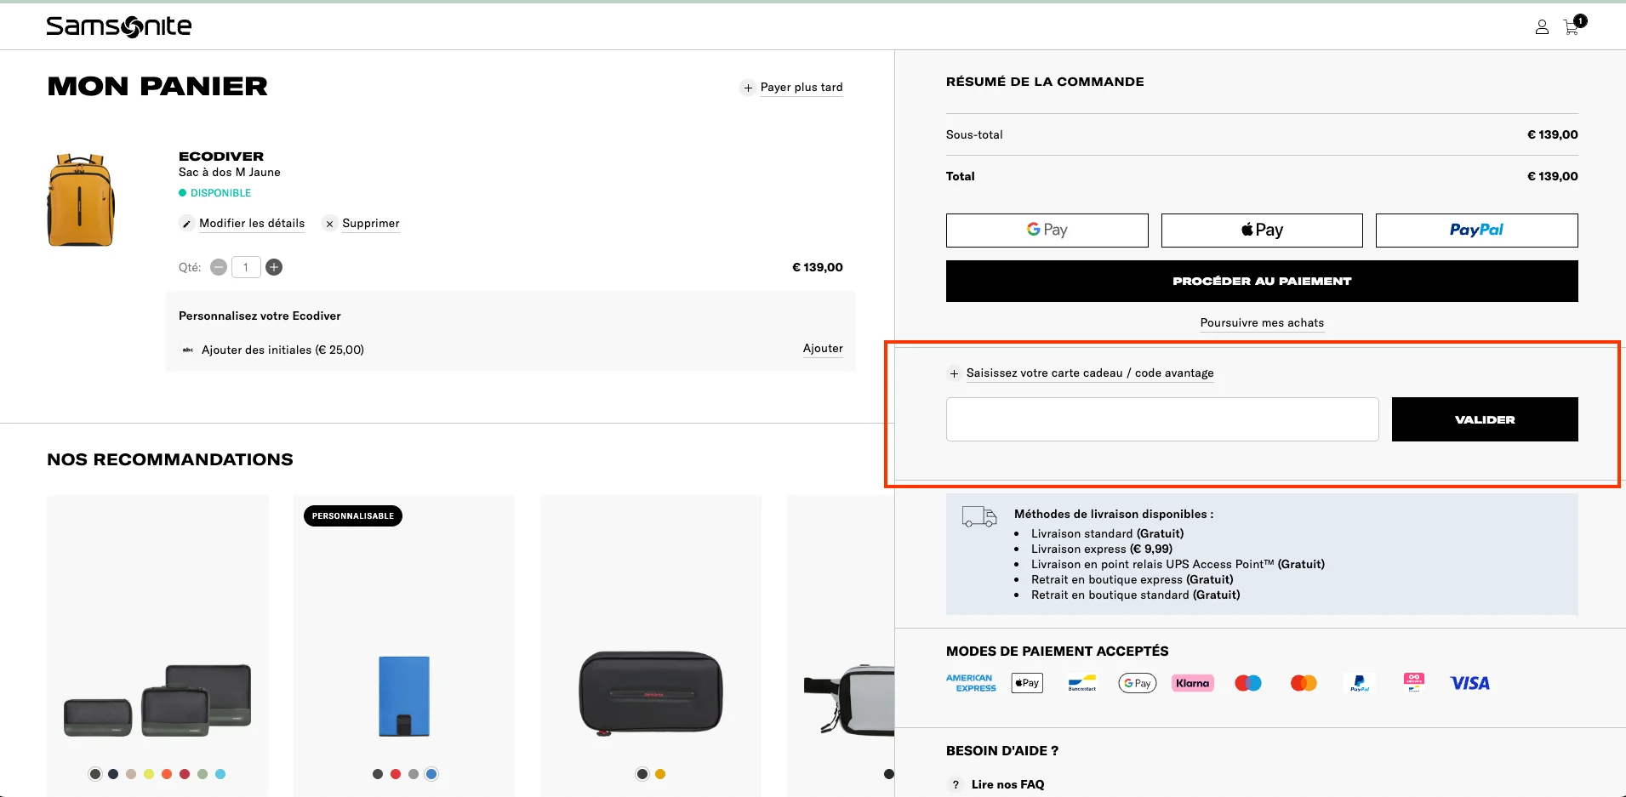Open the ECODIVER product title
1626x797 pixels.
coord(221,157)
